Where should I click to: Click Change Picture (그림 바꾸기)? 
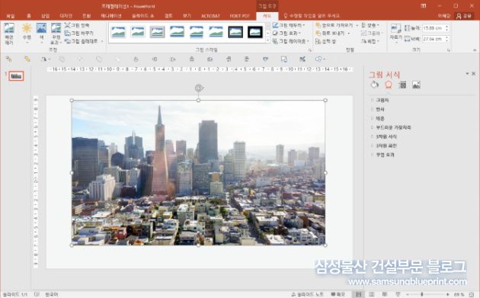pyautogui.click(x=79, y=33)
